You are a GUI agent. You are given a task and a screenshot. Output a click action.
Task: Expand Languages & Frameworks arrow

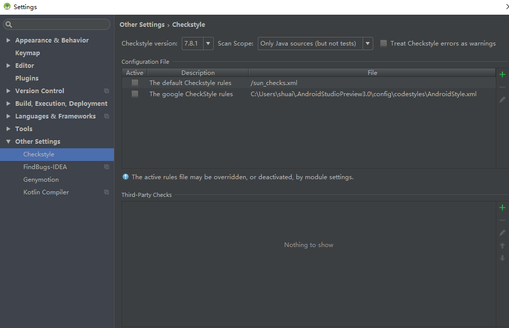9,116
